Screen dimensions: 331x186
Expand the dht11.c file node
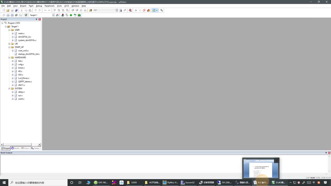tap(12, 85)
